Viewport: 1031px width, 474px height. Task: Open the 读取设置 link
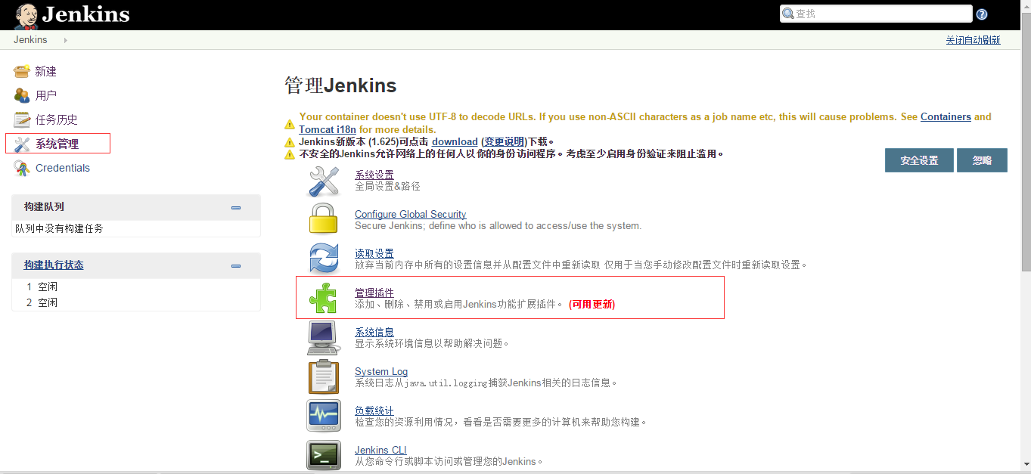374,253
